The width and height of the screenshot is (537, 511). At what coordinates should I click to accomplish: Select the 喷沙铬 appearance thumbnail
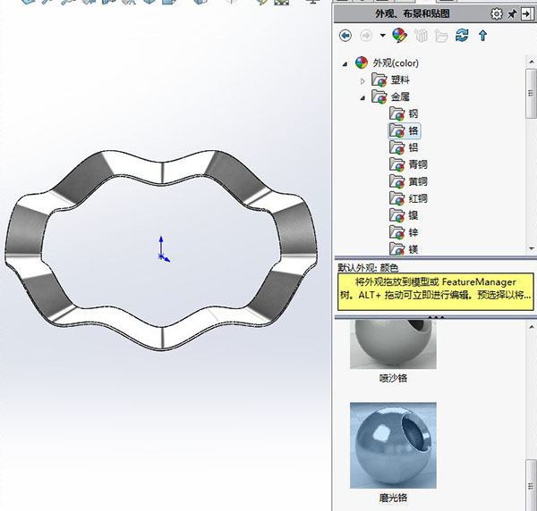click(x=393, y=344)
